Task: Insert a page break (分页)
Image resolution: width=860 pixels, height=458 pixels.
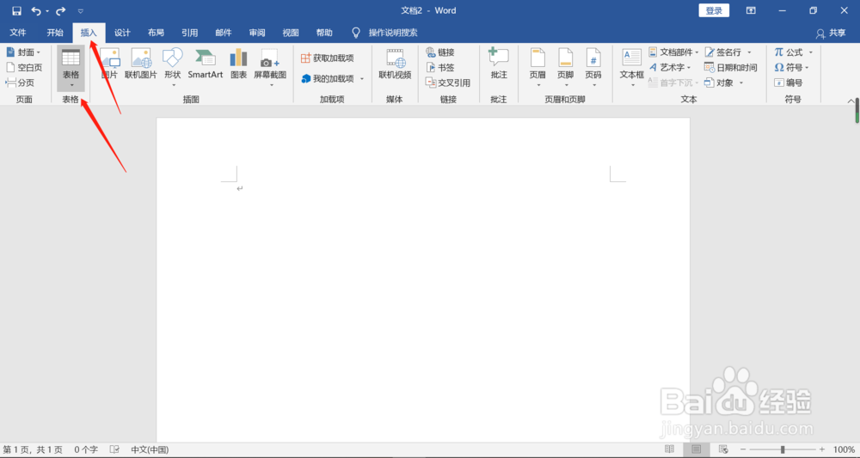Action: [21, 82]
